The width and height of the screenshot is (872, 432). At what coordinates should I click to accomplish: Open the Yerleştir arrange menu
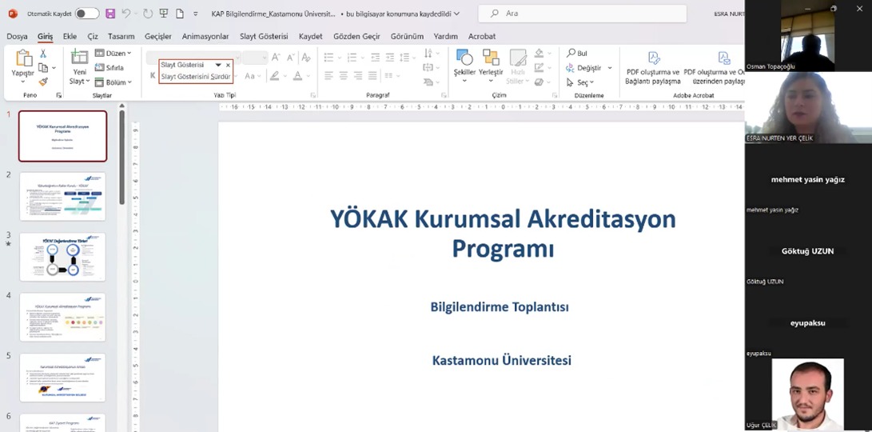[491, 66]
